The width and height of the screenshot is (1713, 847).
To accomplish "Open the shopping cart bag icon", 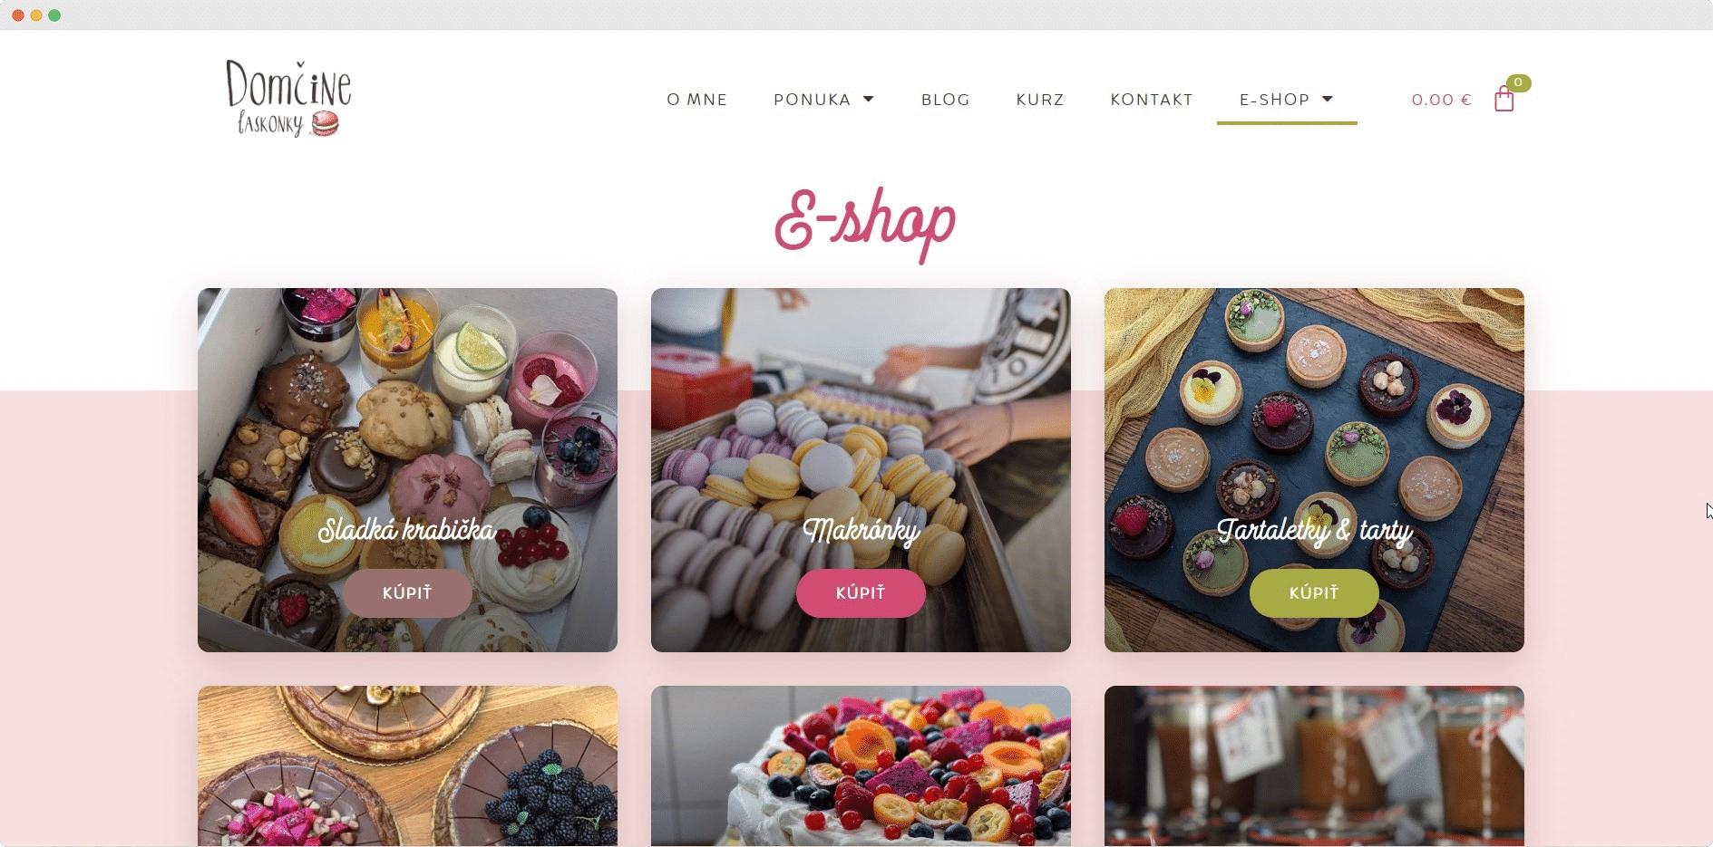I will tap(1504, 99).
